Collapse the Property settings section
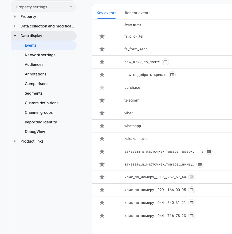232x234 pixels. [71, 7]
